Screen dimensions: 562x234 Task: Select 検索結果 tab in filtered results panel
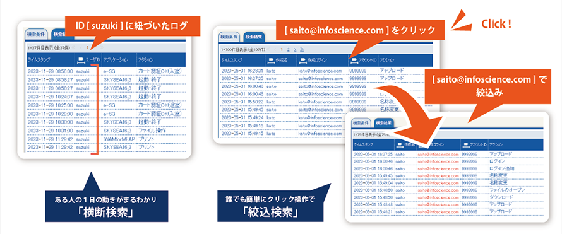(383, 123)
